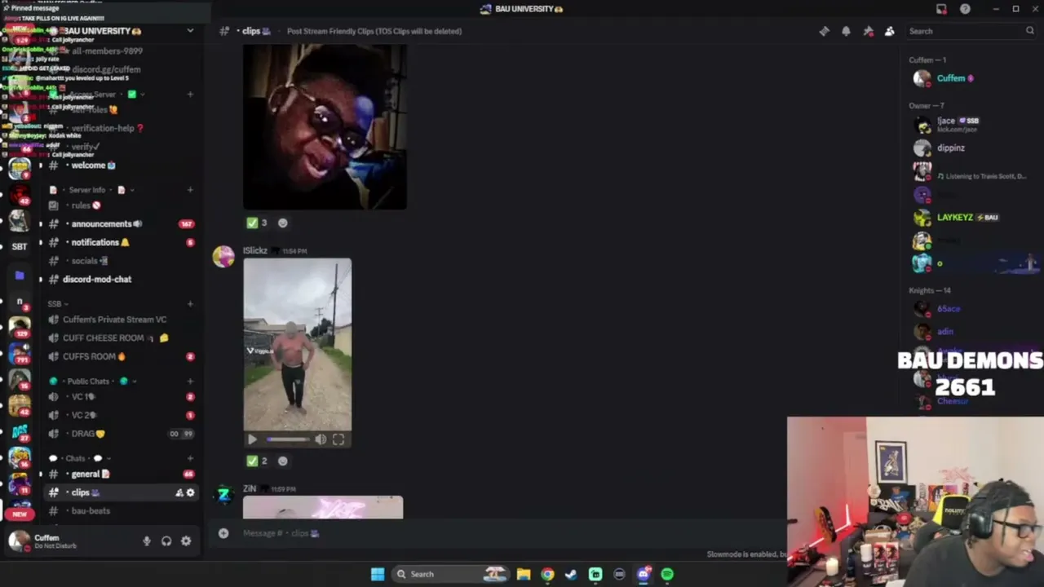The height and width of the screenshot is (587, 1044).
Task: Create a channel in the Public Chats category
Action: [x=190, y=381]
